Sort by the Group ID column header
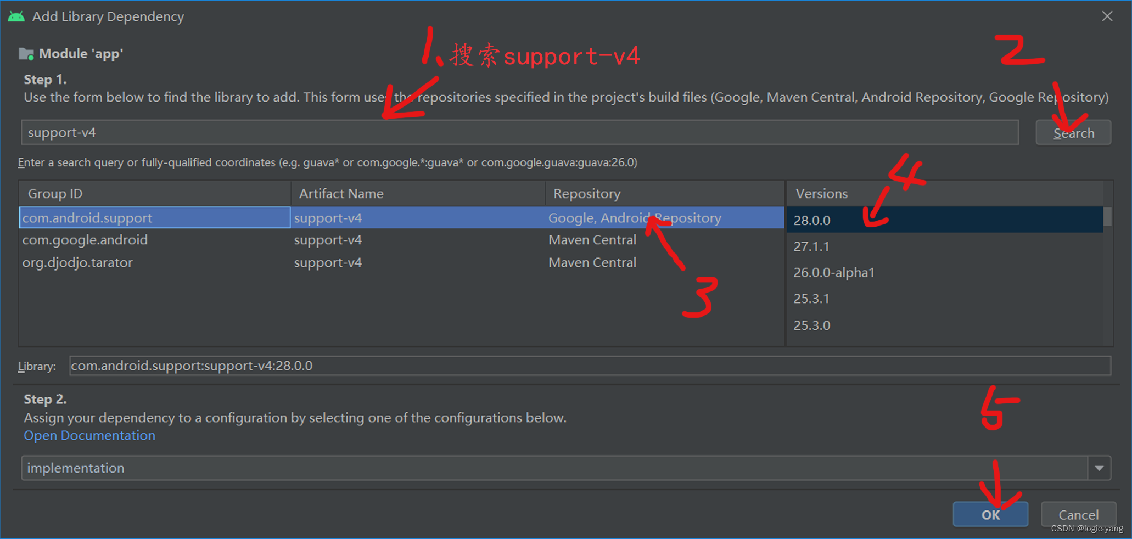Screen dimensions: 1132x539 pos(155,193)
